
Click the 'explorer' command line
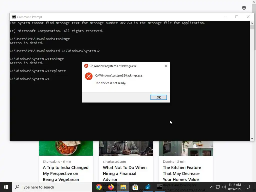pyautogui.click(x=38, y=71)
